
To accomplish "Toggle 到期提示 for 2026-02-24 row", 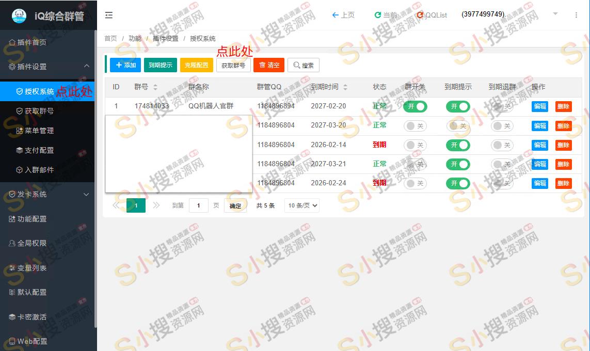I will [x=458, y=184].
